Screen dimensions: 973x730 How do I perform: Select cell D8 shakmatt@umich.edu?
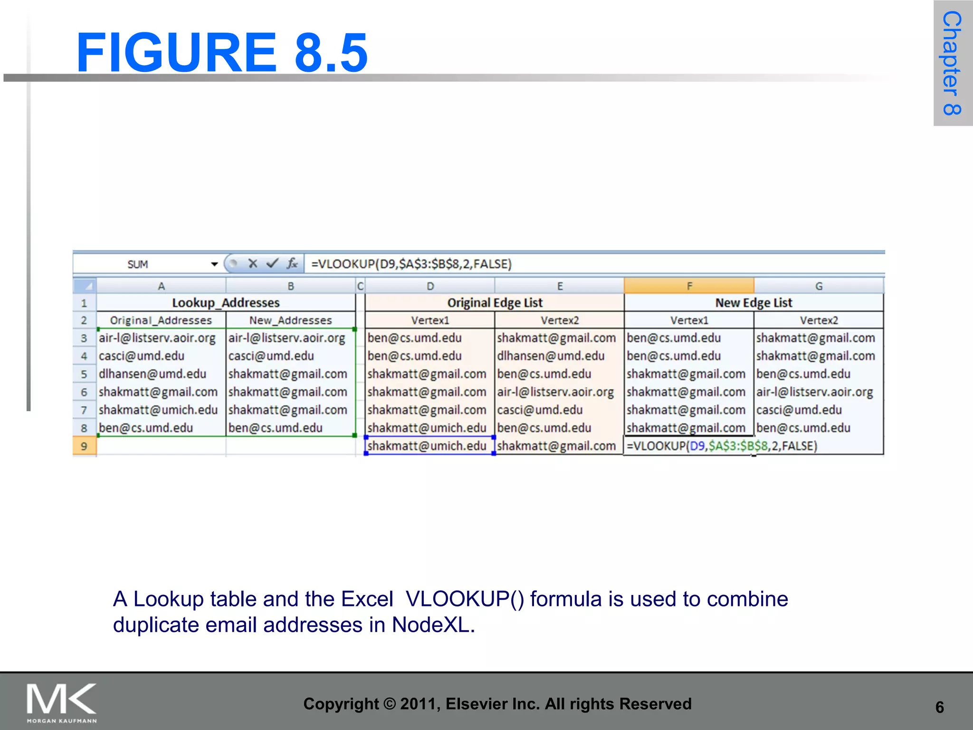(x=430, y=428)
